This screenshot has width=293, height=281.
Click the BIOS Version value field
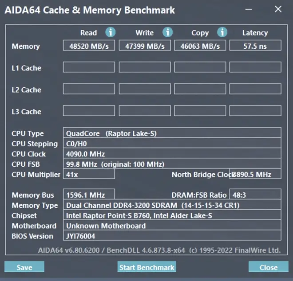pos(172,236)
